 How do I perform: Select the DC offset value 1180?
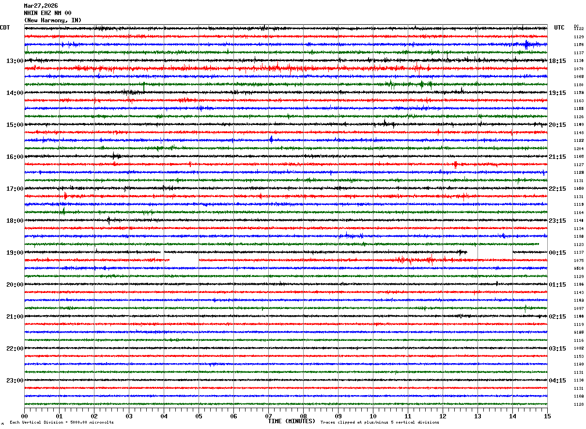(579, 85)
